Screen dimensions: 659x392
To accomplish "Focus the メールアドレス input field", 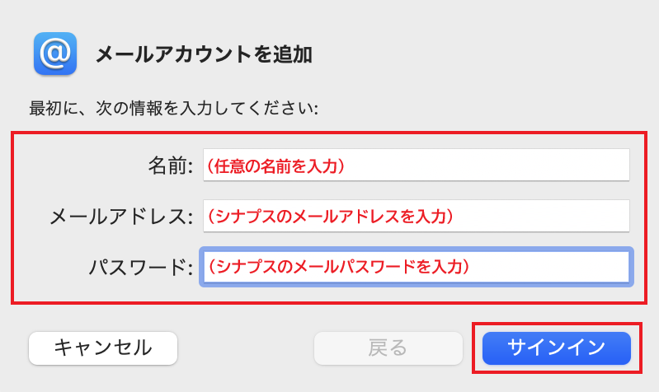I will click(x=416, y=217).
